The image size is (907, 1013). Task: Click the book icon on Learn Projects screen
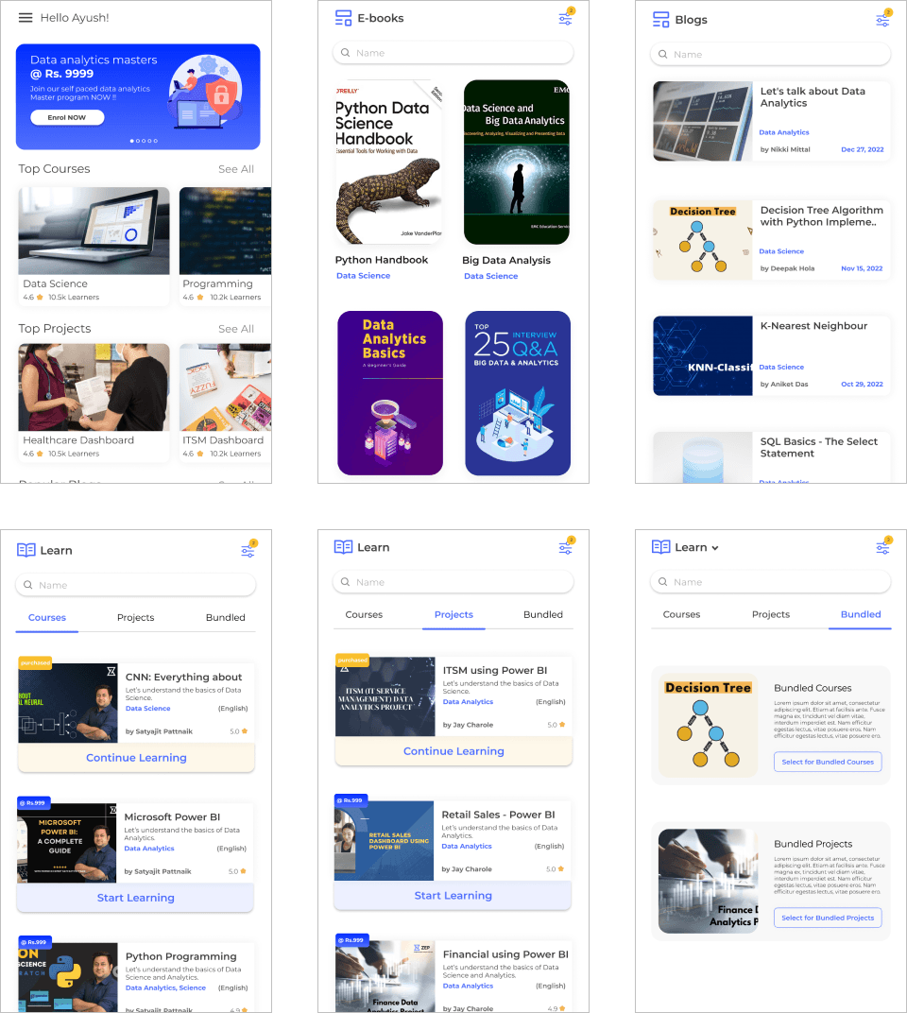[x=344, y=547]
